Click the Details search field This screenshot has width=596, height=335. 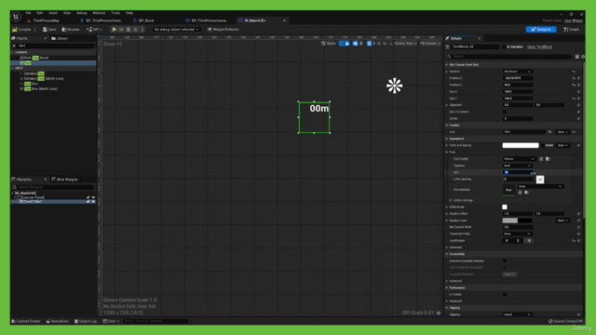(x=509, y=57)
